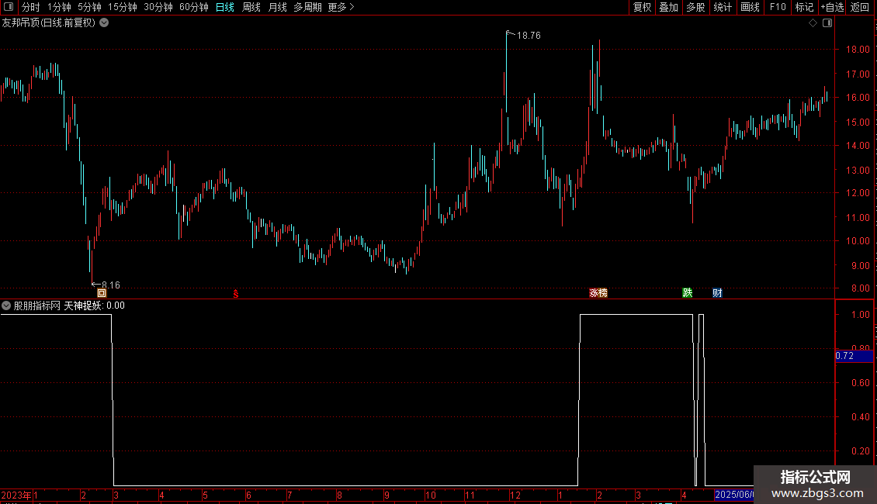Click the 18.76 high price label
Viewport: 877px width, 504px height.
pyautogui.click(x=529, y=36)
